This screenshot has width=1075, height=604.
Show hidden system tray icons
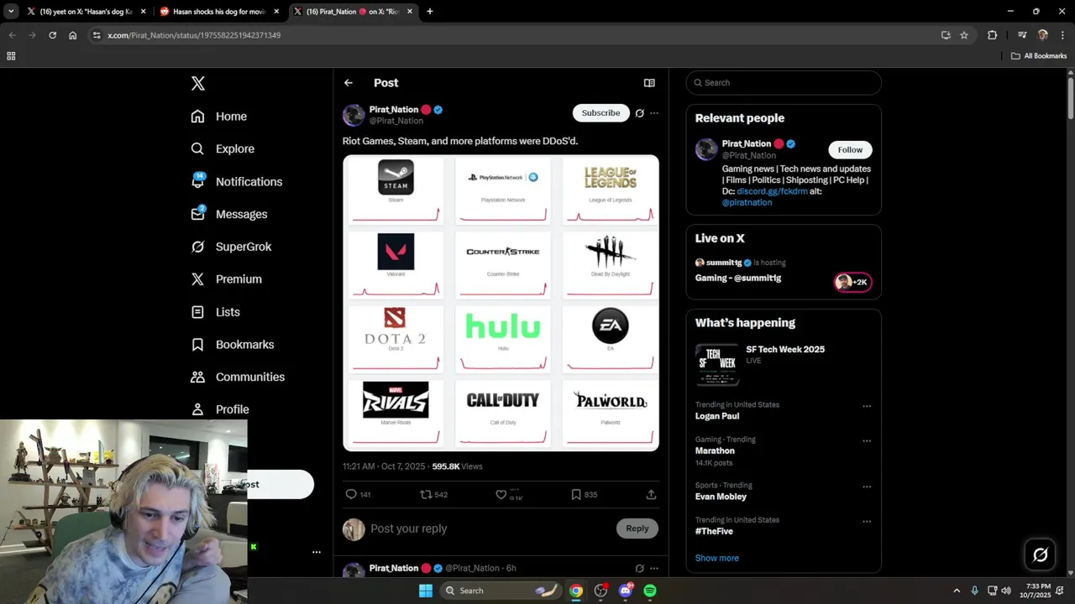[956, 591]
